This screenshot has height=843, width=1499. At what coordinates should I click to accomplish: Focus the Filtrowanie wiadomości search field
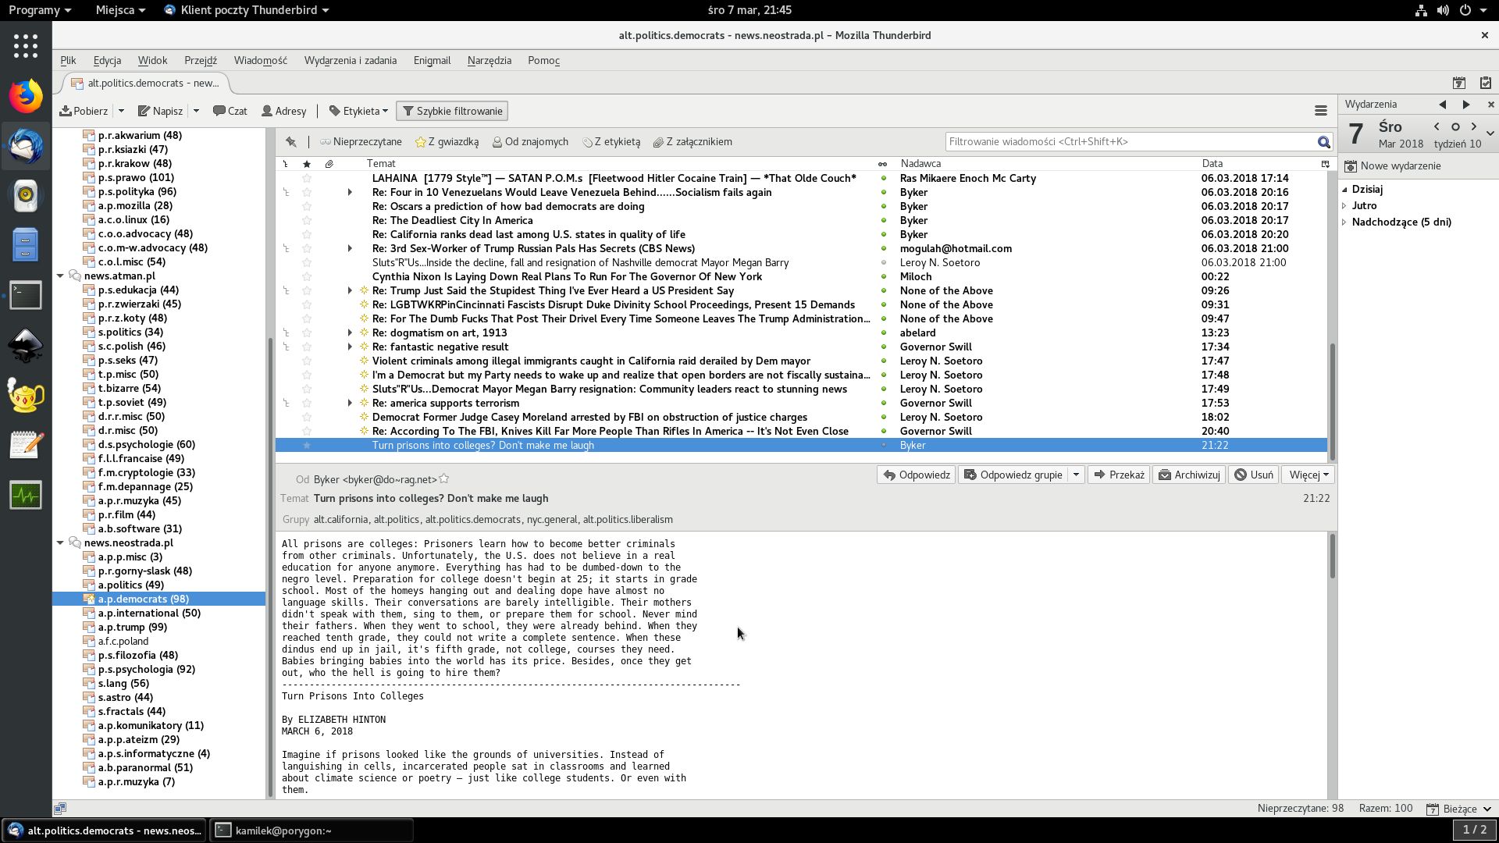[x=1128, y=142]
